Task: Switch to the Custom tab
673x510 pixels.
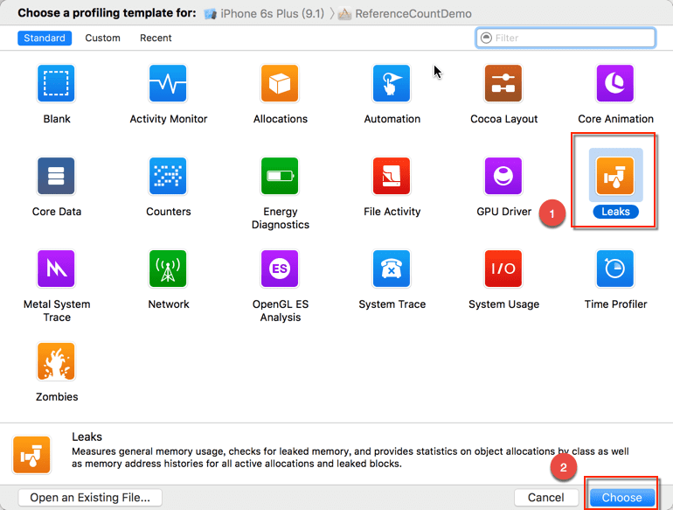Action: point(102,38)
